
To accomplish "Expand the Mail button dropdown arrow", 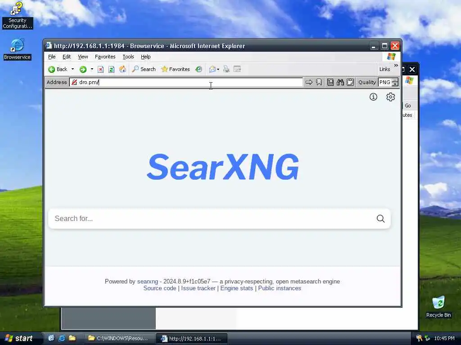I will pos(218,70).
